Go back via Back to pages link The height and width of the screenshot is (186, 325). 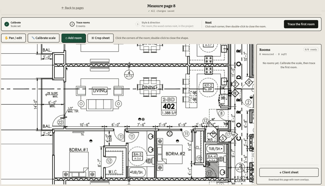click(x=73, y=8)
